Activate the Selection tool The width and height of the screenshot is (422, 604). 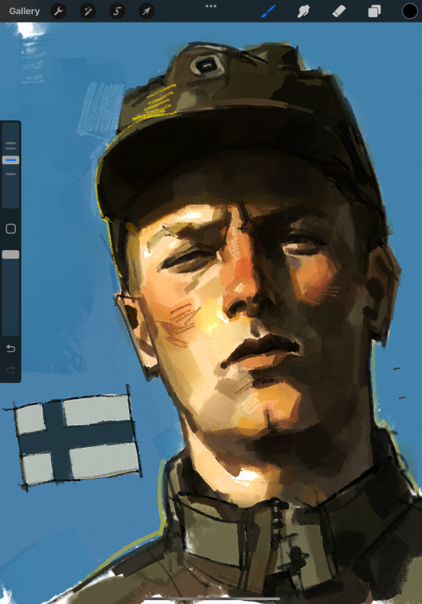(117, 11)
